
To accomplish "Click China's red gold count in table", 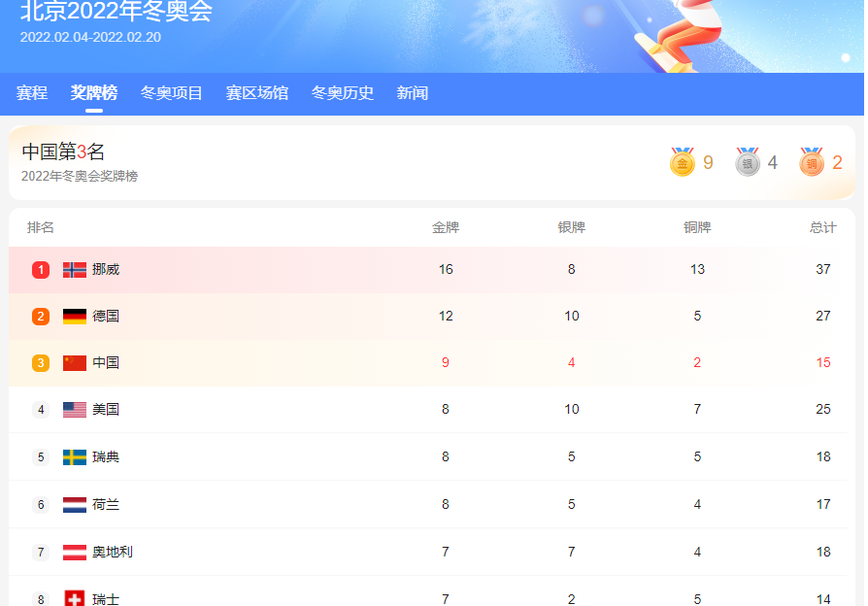I will click(445, 362).
